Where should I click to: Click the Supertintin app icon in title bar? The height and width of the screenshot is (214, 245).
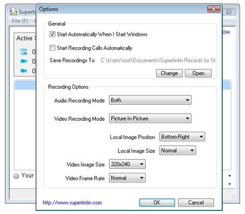pos(13,12)
